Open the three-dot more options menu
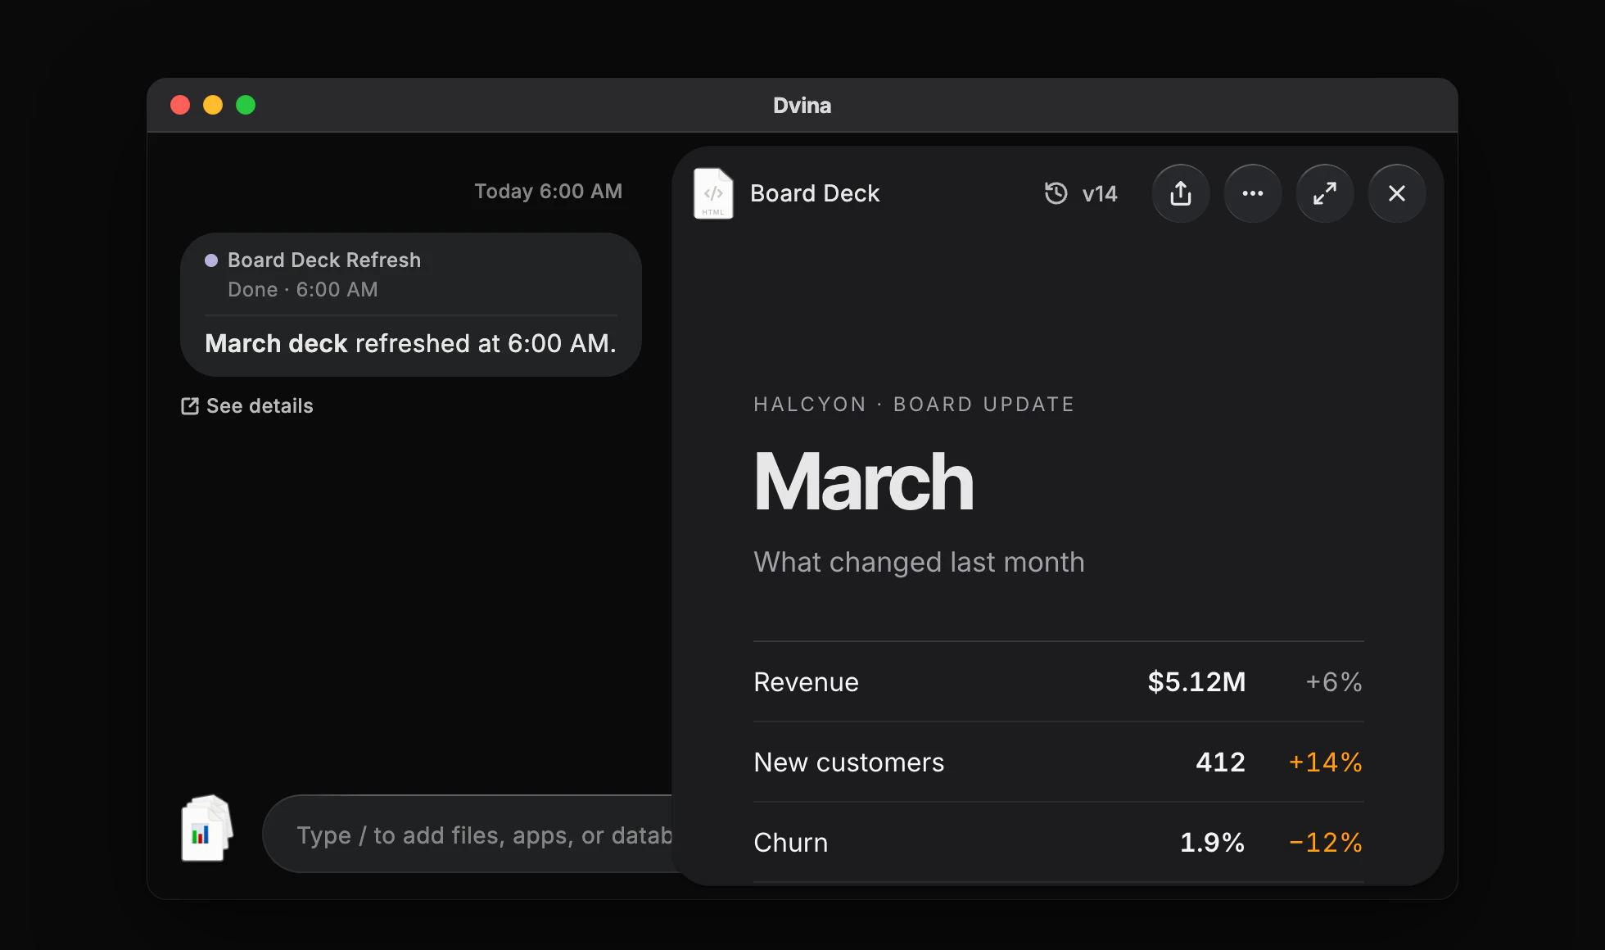Screen dimensions: 1605x950 [x=1252, y=193]
